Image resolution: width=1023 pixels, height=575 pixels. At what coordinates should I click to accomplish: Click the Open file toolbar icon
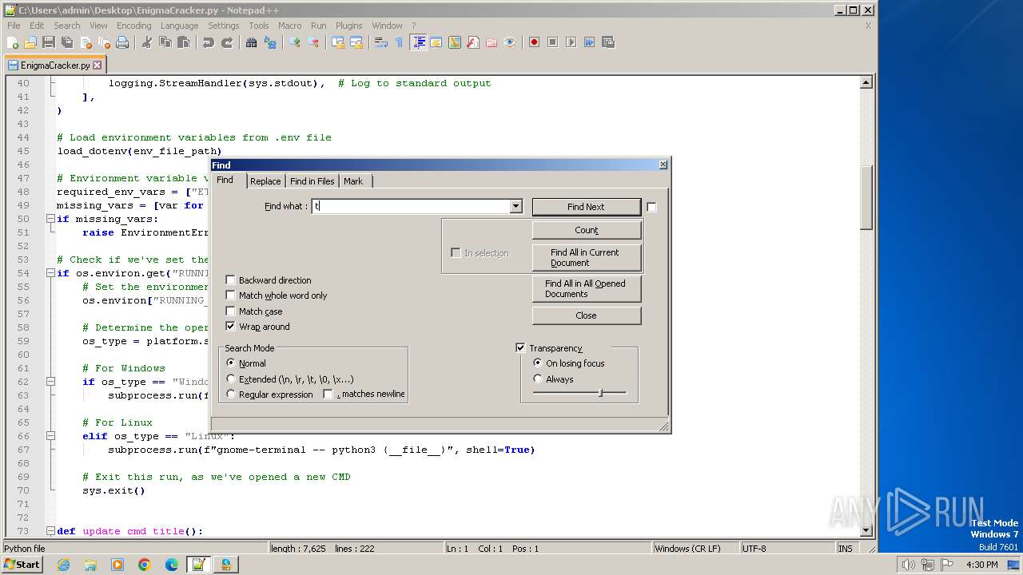(x=30, y=42)
